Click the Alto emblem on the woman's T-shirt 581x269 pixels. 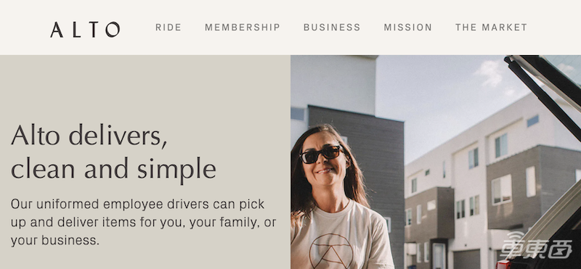point(331,252)
